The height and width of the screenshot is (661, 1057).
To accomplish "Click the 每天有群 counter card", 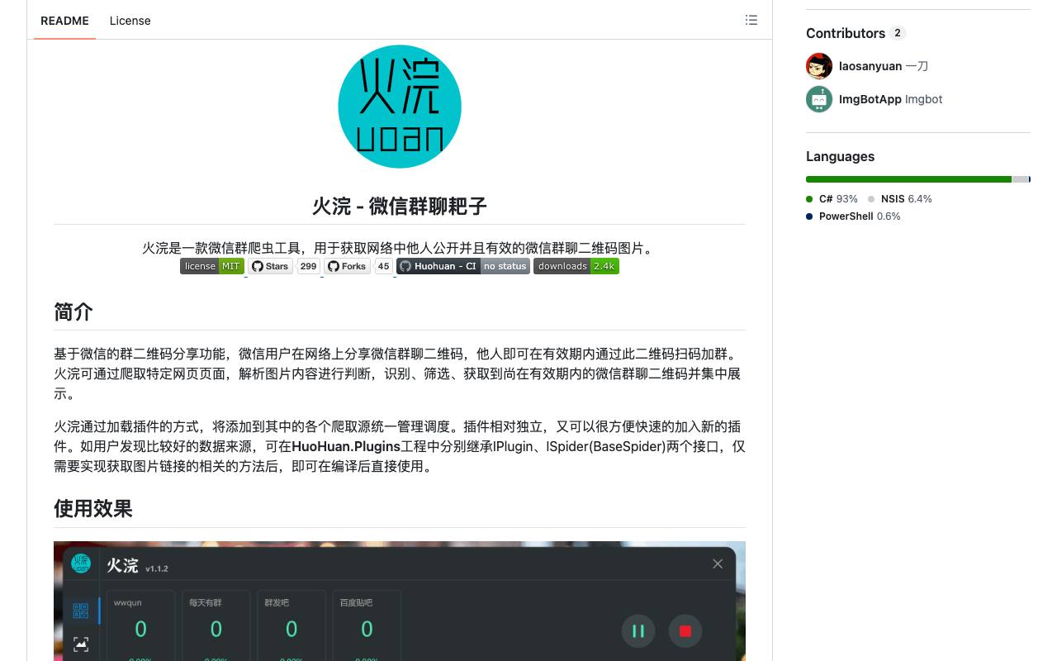I will 216,625.
